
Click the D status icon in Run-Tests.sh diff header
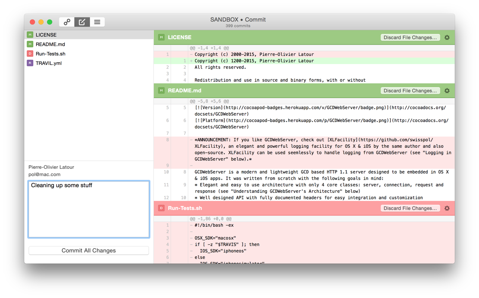pos(161,208)
